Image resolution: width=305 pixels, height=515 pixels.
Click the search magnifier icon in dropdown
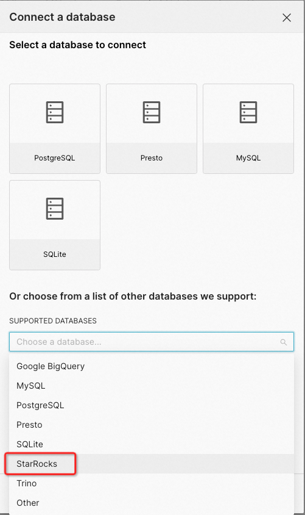click(x=283, y=342)
